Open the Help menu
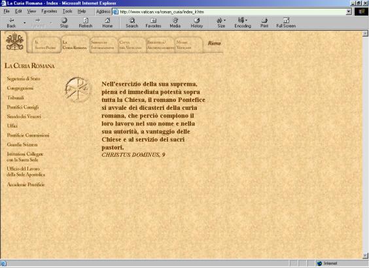 tap(82, 11)
